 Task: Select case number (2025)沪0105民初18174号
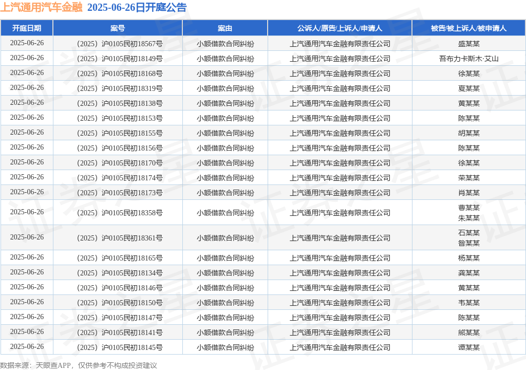(120, 178)
